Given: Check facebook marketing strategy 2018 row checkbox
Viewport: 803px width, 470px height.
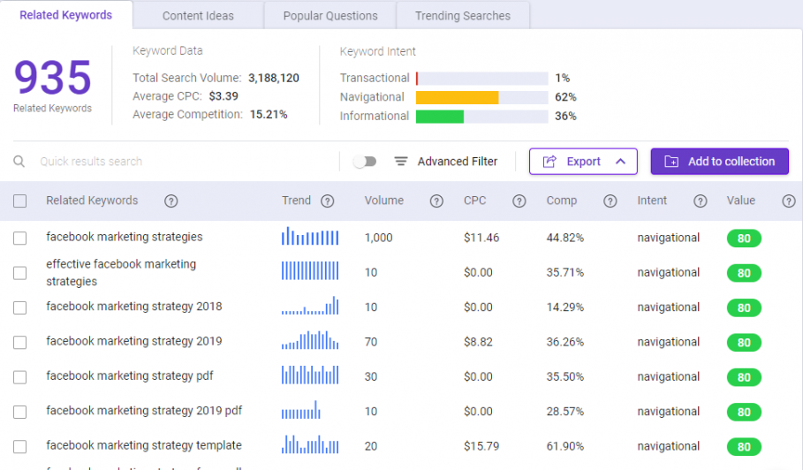Looking at the screenshot, I should click(20, 307).
